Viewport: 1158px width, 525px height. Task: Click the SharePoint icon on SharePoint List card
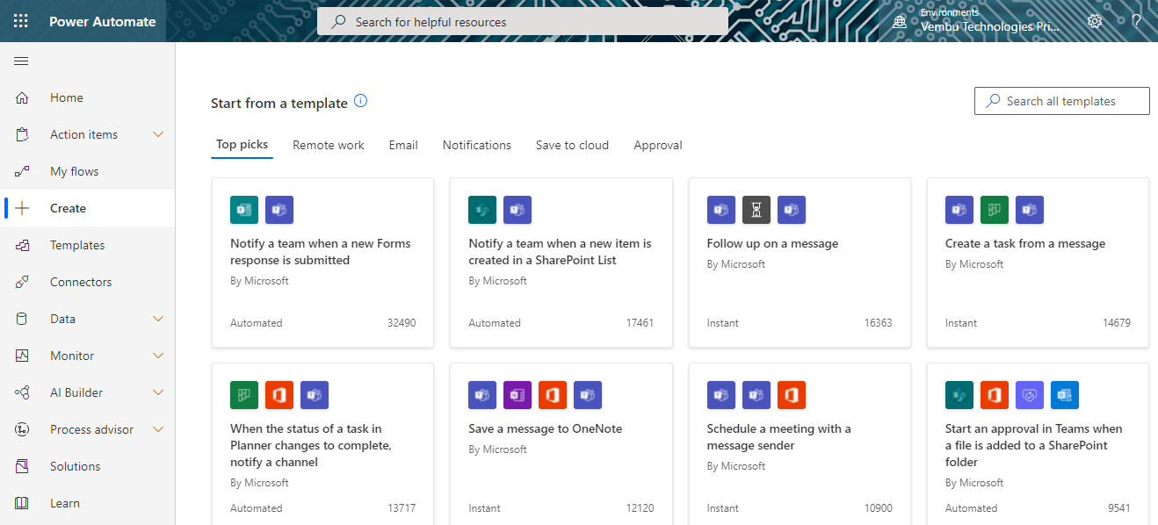point(482,210)
